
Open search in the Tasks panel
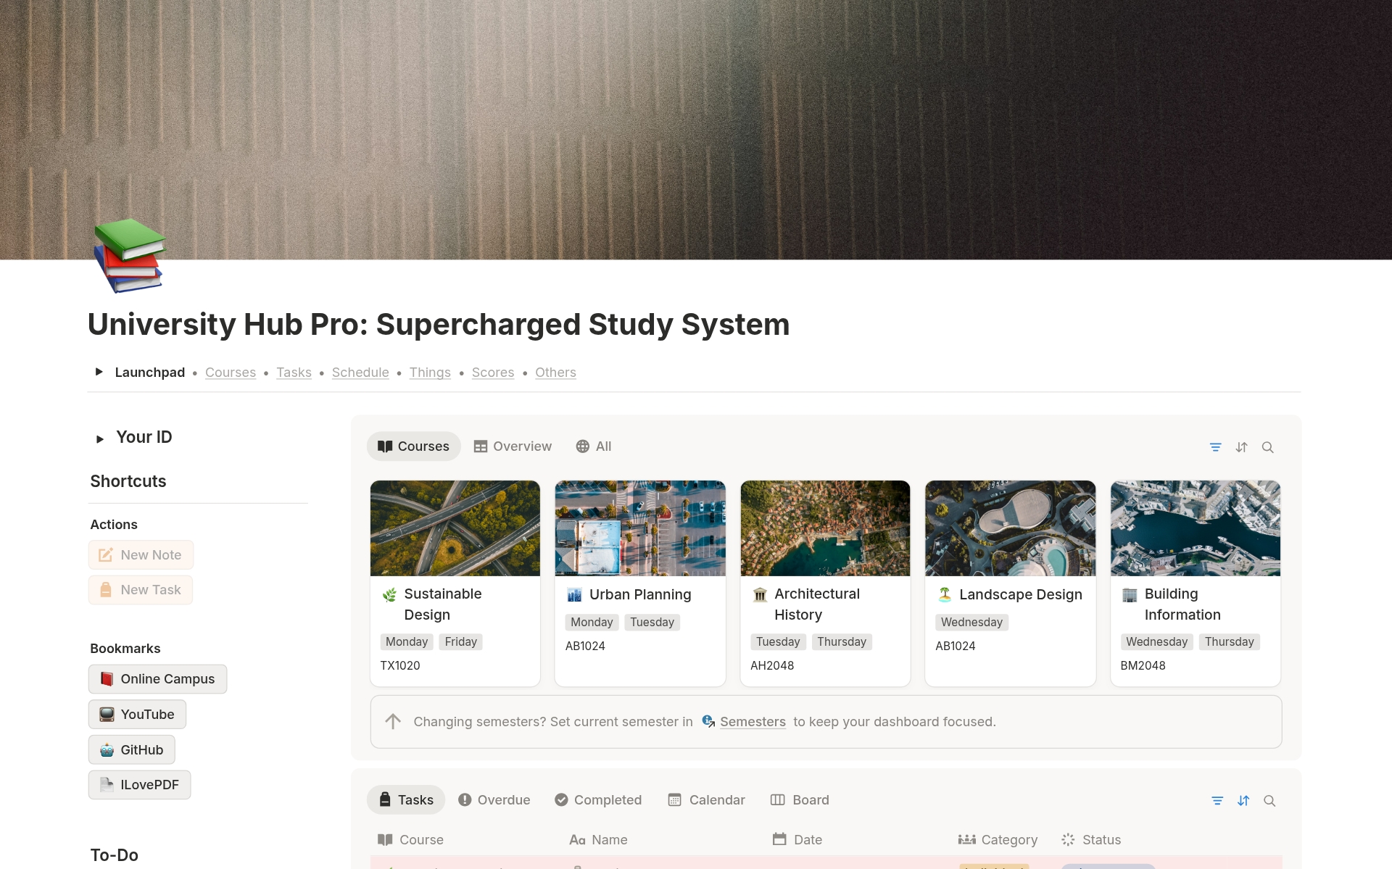[1269, 801]
